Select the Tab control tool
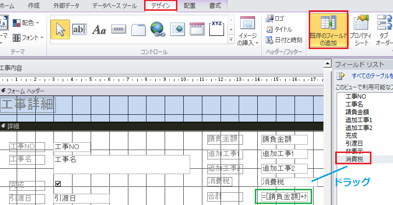The image size is (393, 205). click(138, 29)
